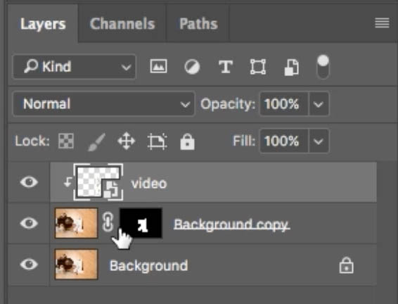Prevent auto-nesting artboard lock icon
Image resolution: width=398 pixels, height=304 pixels.
[157, 141]
